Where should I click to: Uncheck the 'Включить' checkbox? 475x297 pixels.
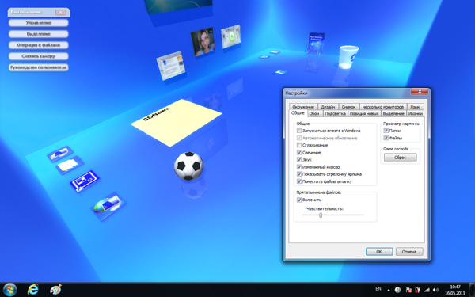click(x=299, y=200)
